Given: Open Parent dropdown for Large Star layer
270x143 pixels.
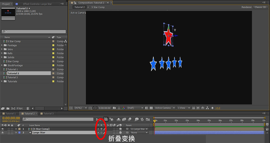Looking at the screenshot, I should point(139,133).
